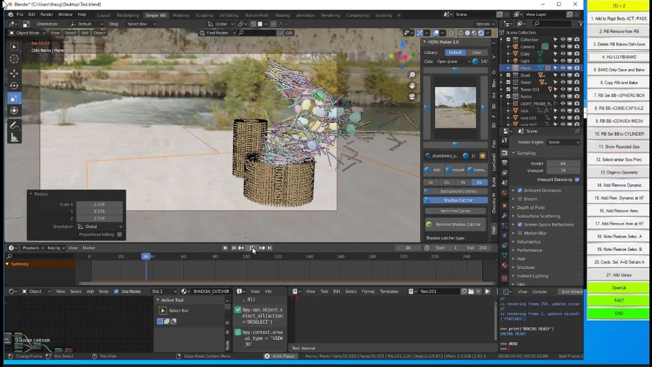Select the Annotate tool
This screenshot has height=367, width=652.
(14, 125)
